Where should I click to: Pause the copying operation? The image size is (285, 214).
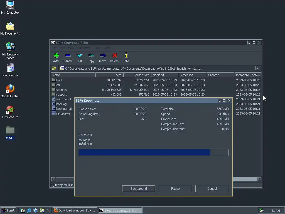[175, 189]
